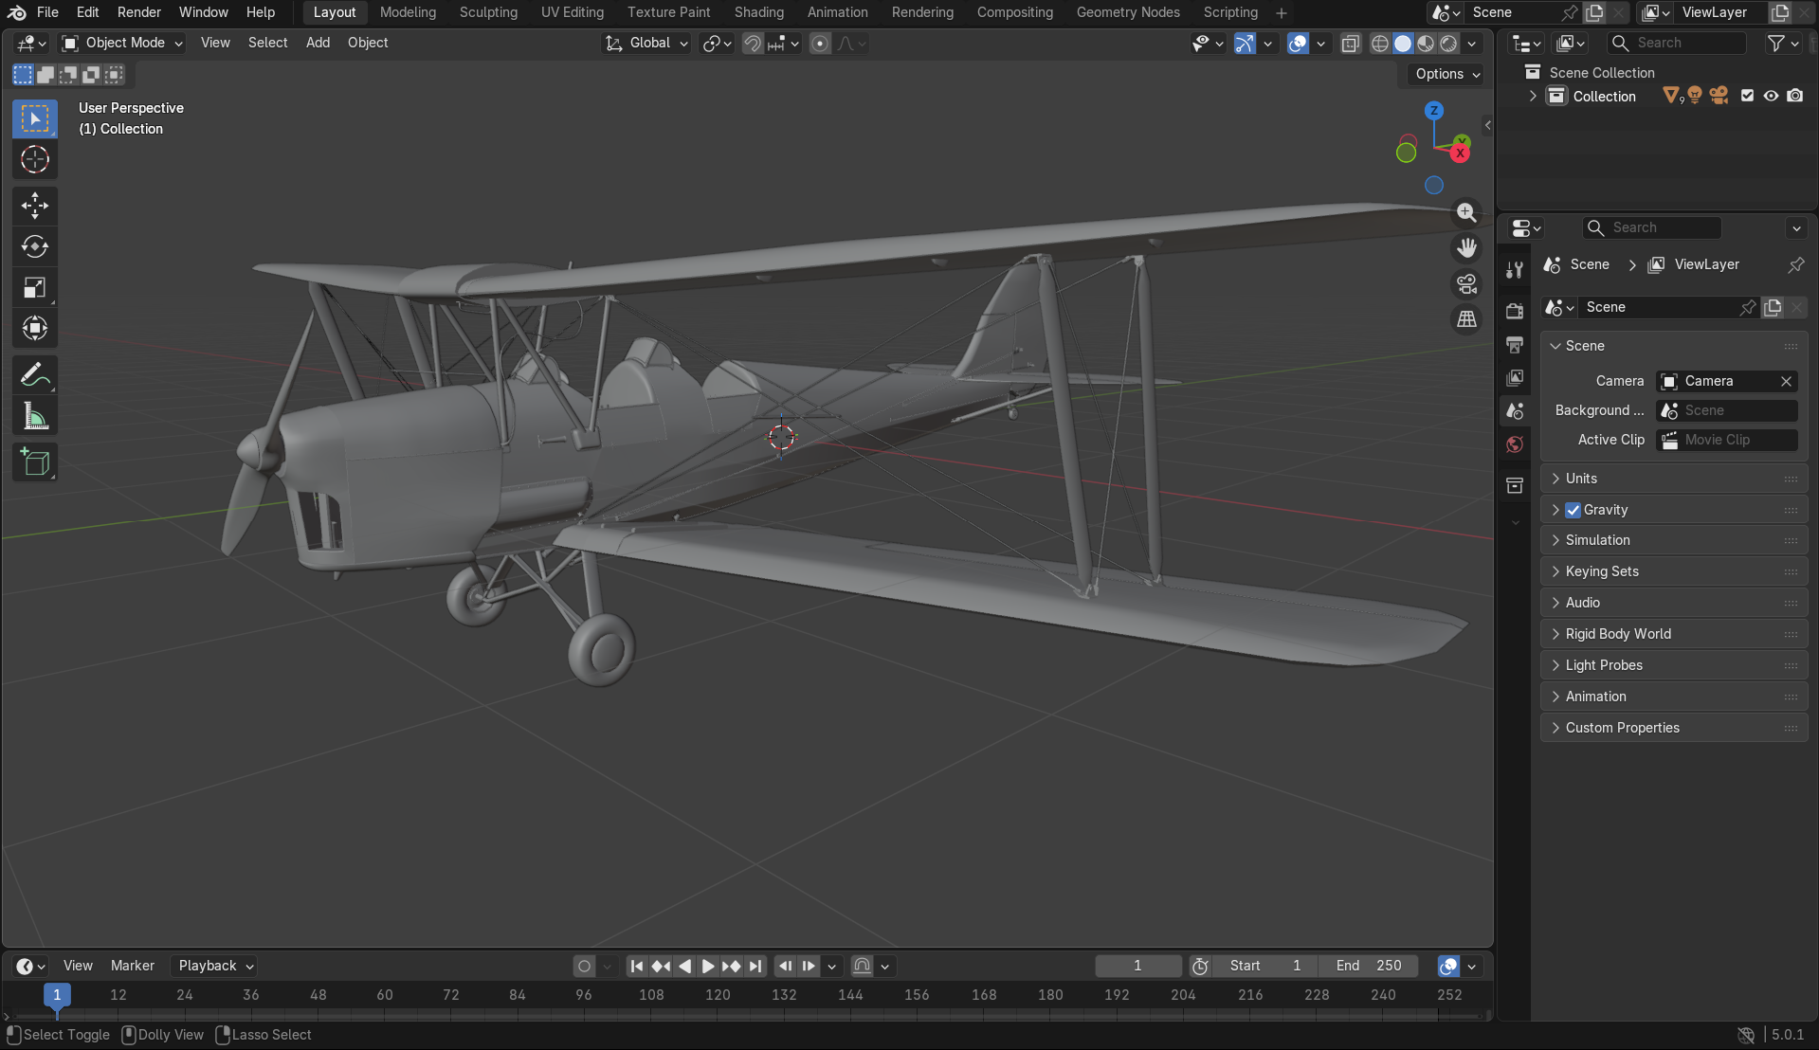Click the zoom magnifier viewport icon
The width and height of the screenshot is (1819, 1050).
1466,212
